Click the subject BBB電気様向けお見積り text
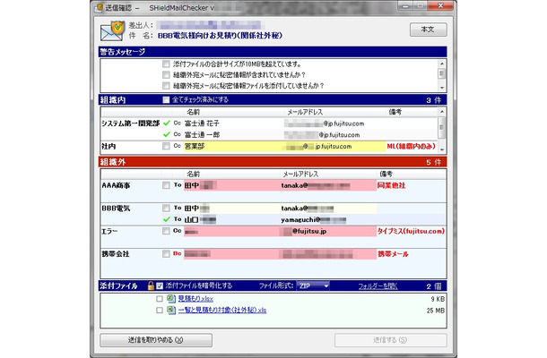This screenshot has width=547, height=358. point(220,36)
